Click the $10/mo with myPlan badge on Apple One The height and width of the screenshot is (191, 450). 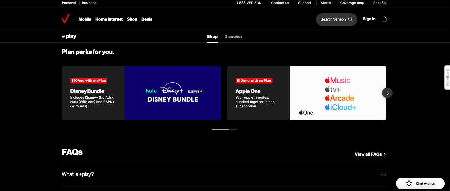254,80
